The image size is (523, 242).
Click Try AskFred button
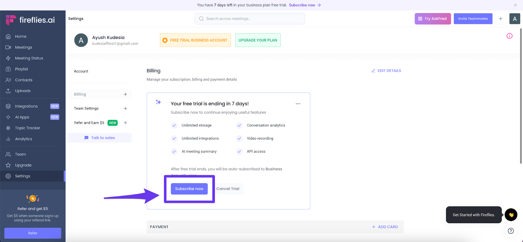tap(433, 19)
